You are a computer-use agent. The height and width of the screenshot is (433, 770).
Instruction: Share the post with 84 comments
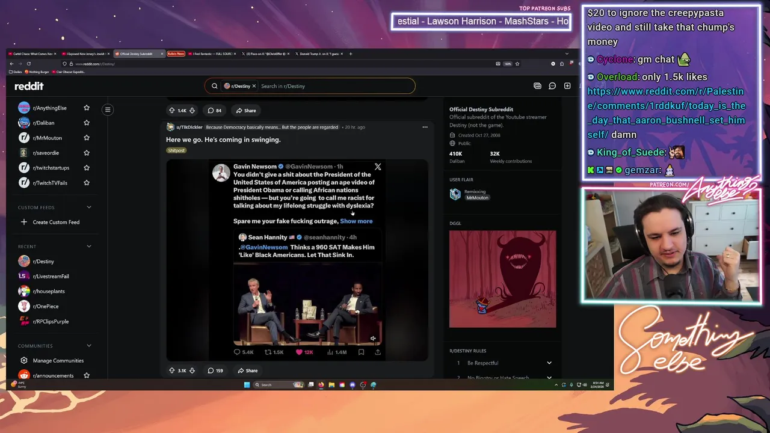pyautogui.click(x=246, y=111)
